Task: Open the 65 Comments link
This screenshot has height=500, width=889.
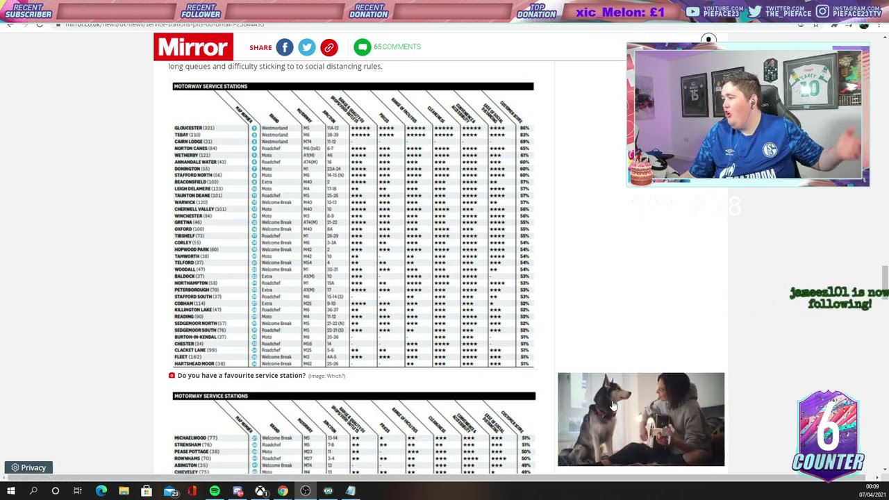Action: (x=397, y=47)
